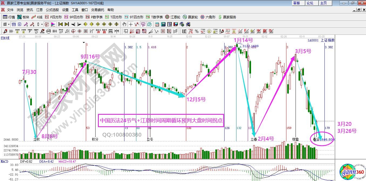Jump to the first bar arrow icon
The height and width of the screenshot is (181, 366).
click(60, 24)
